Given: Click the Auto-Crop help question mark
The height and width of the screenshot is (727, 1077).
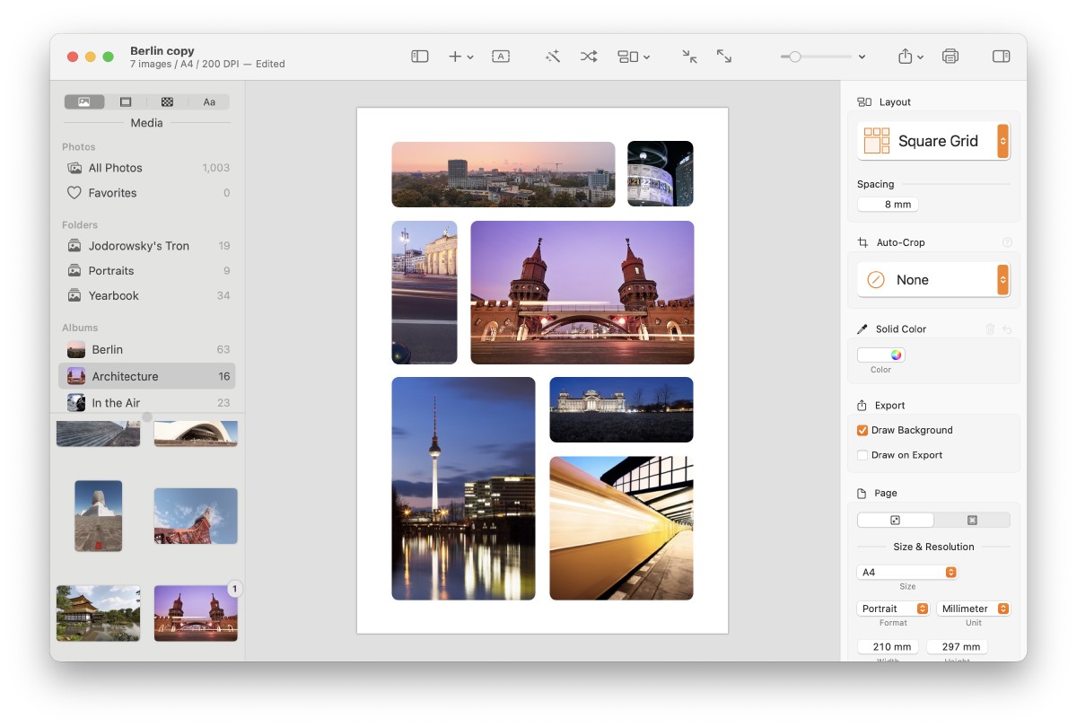Looking at the screenshot, I should click(x=1007, y=242).
